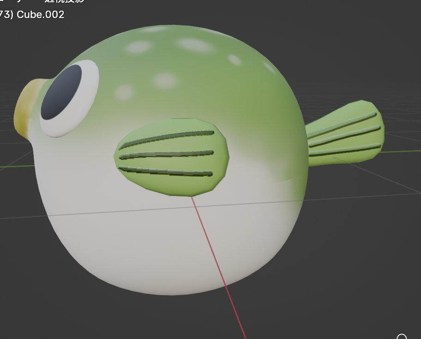The width and height of the screenshot is (421, 339).
Task: Click the Cube.002 object name label
Action: pos(40,14)
